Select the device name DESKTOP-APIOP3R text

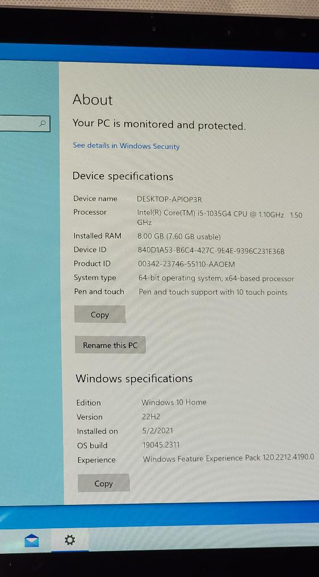[x=169, y=199]
